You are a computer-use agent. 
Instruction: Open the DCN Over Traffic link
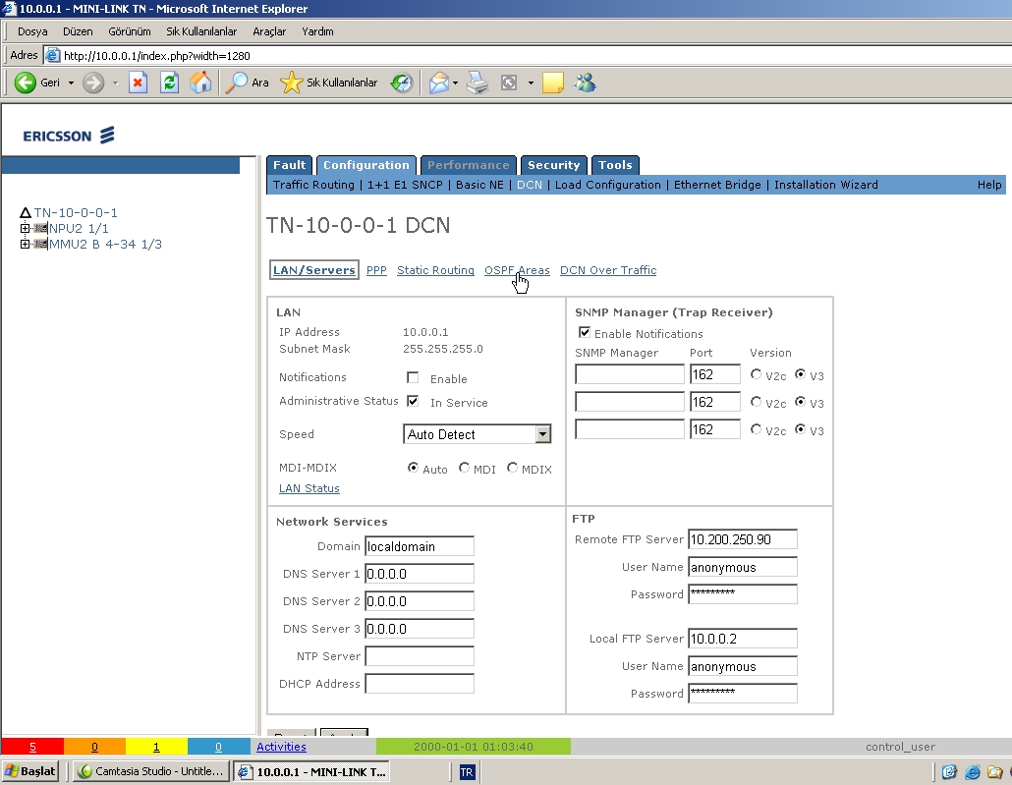click(608, 270)
